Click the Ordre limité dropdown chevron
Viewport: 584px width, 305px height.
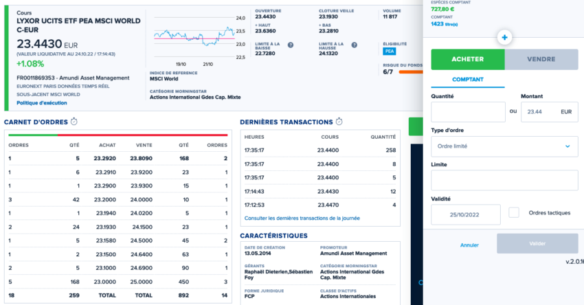(568, 146)
